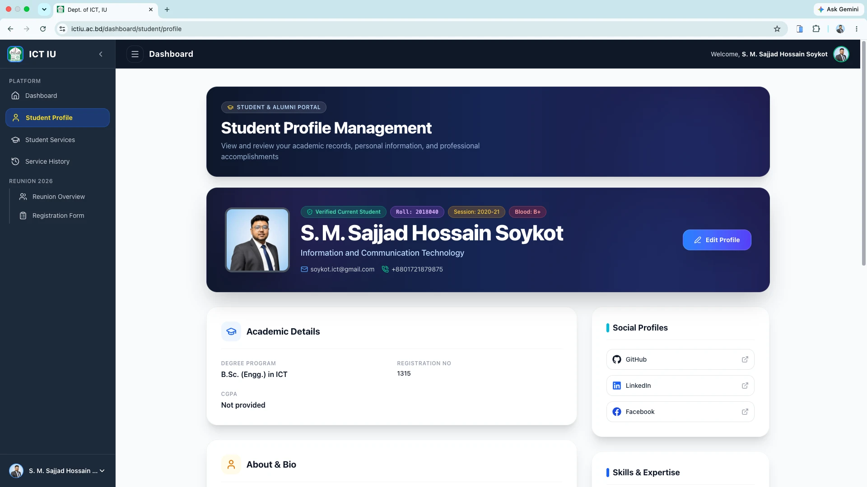Click the Student Services graduation cap icon
The height and width of the screenshot is (487, 867).
coord(15,140)
